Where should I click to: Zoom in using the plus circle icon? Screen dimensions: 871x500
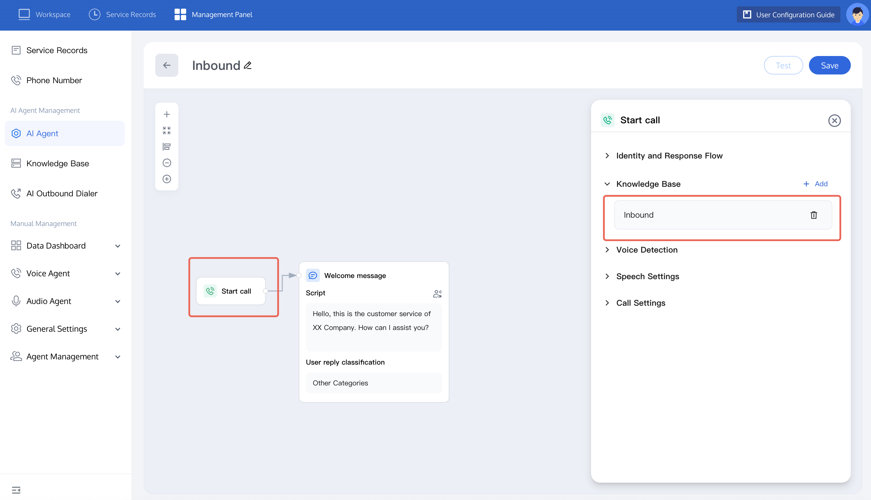[167, 179]
